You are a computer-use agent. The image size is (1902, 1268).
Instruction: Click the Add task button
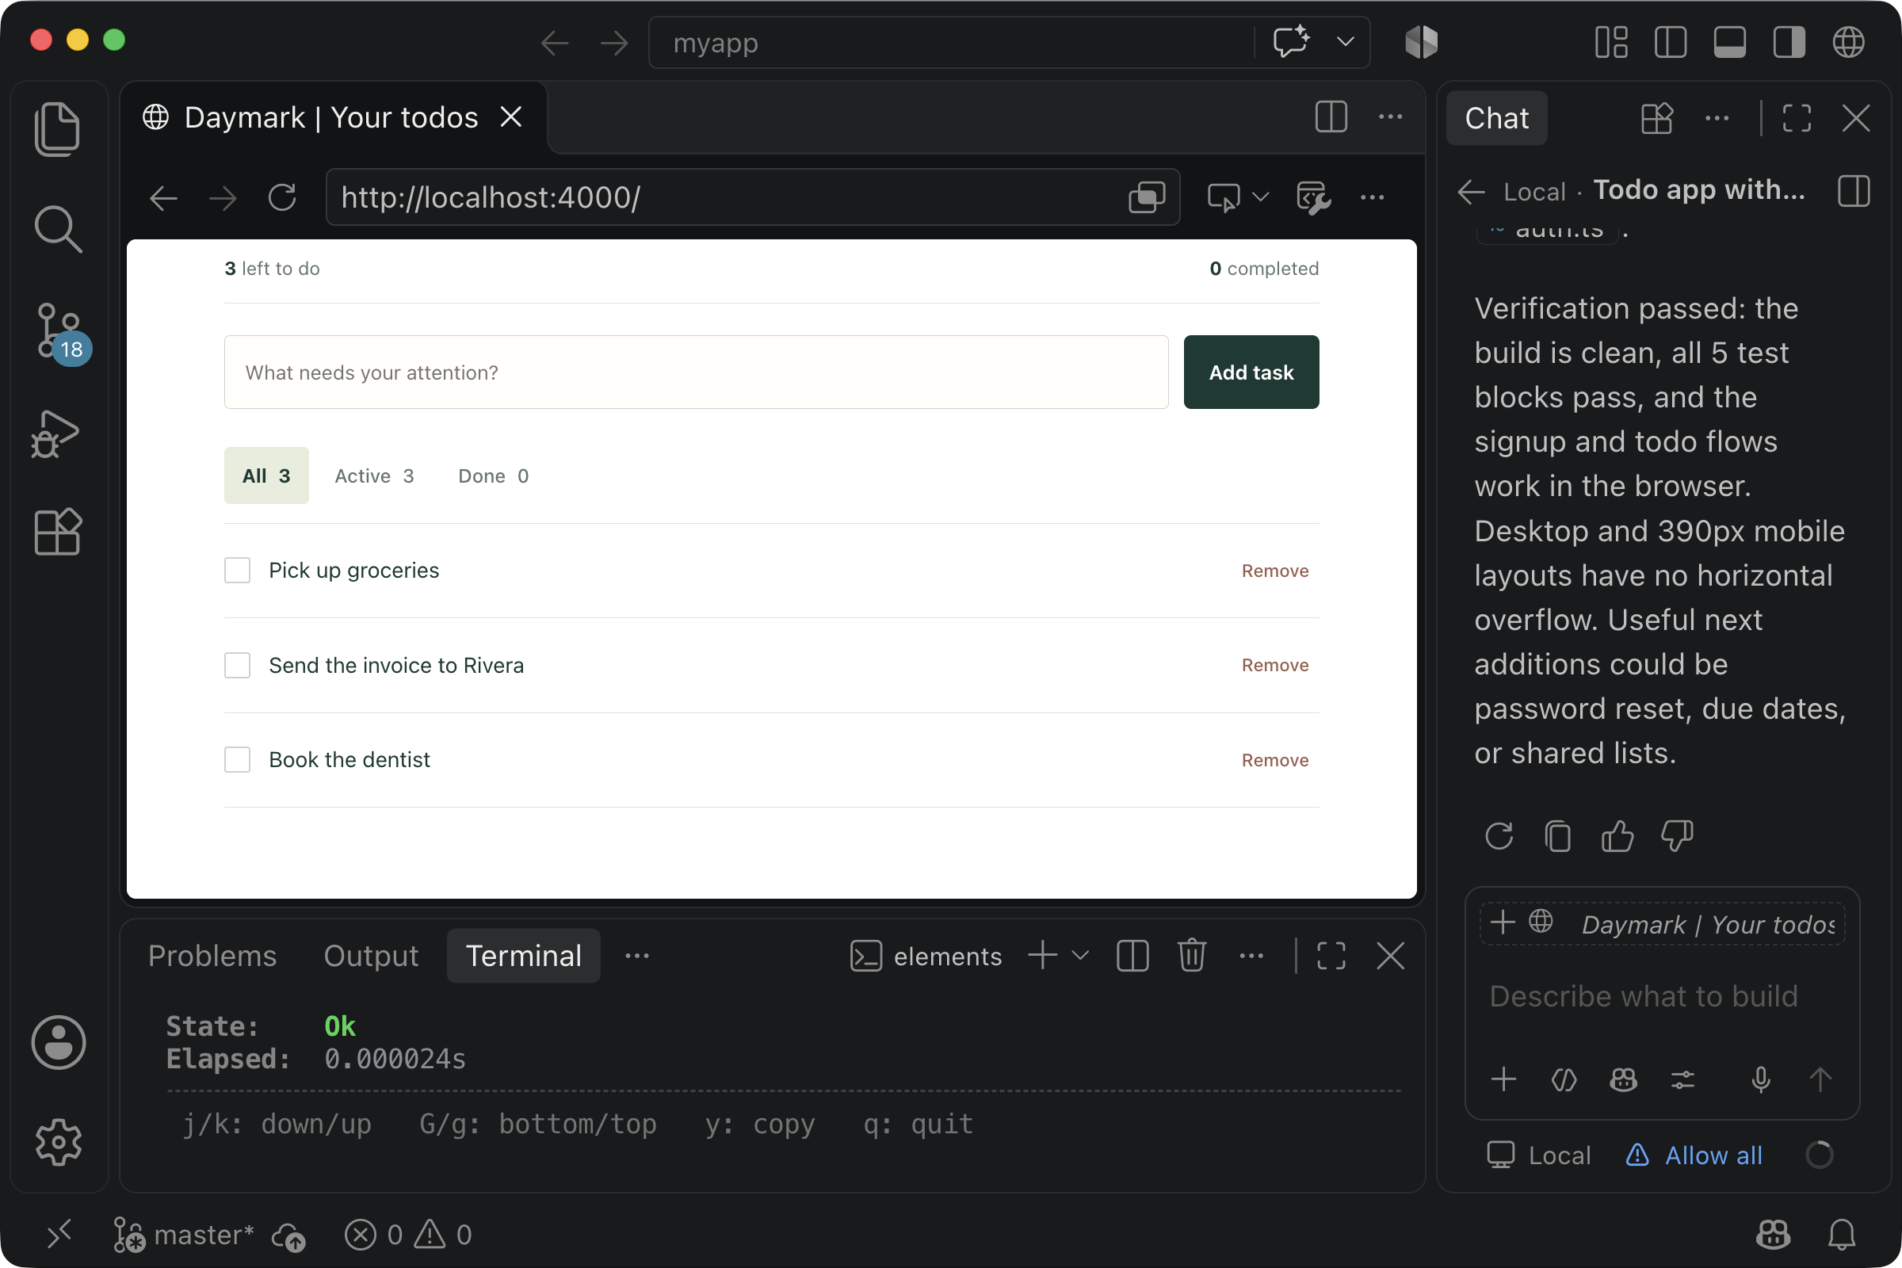(x=1251, y=372)
